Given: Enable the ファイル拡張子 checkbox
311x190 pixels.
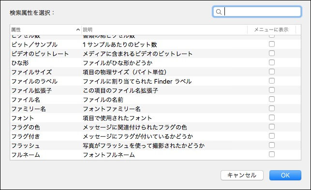Looking at the screenshot, I should click(272, 90).
